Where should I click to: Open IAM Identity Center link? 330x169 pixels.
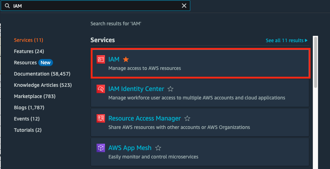coord(136,89)
